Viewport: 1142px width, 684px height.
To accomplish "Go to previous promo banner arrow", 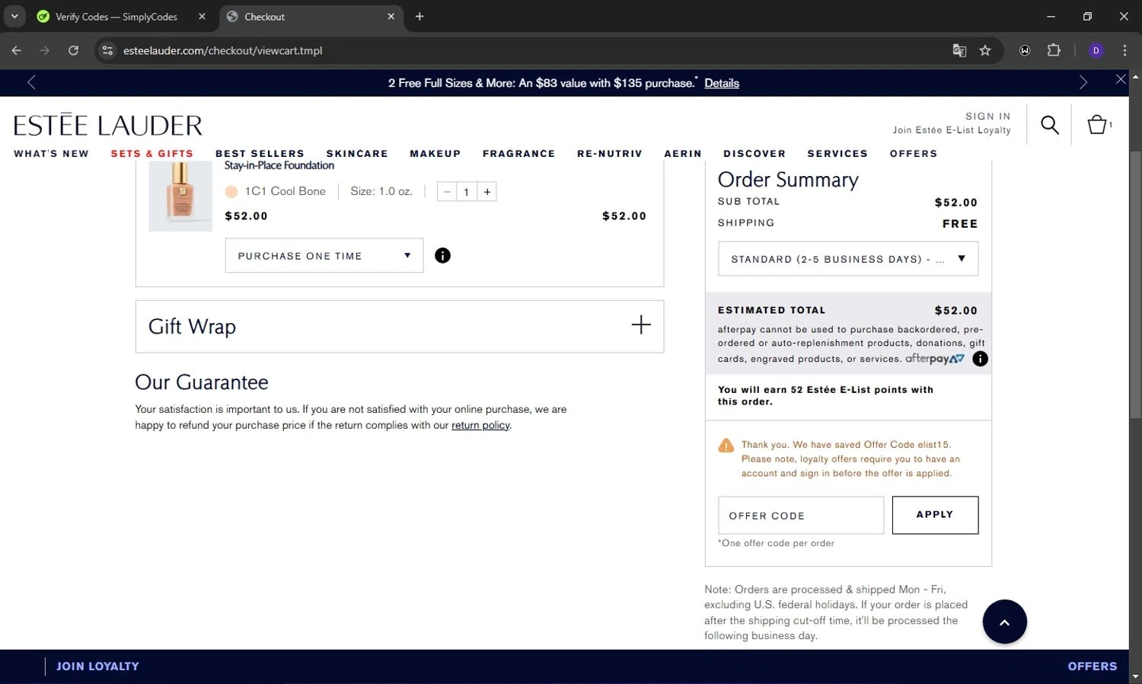I will click(x=31, y=82).
